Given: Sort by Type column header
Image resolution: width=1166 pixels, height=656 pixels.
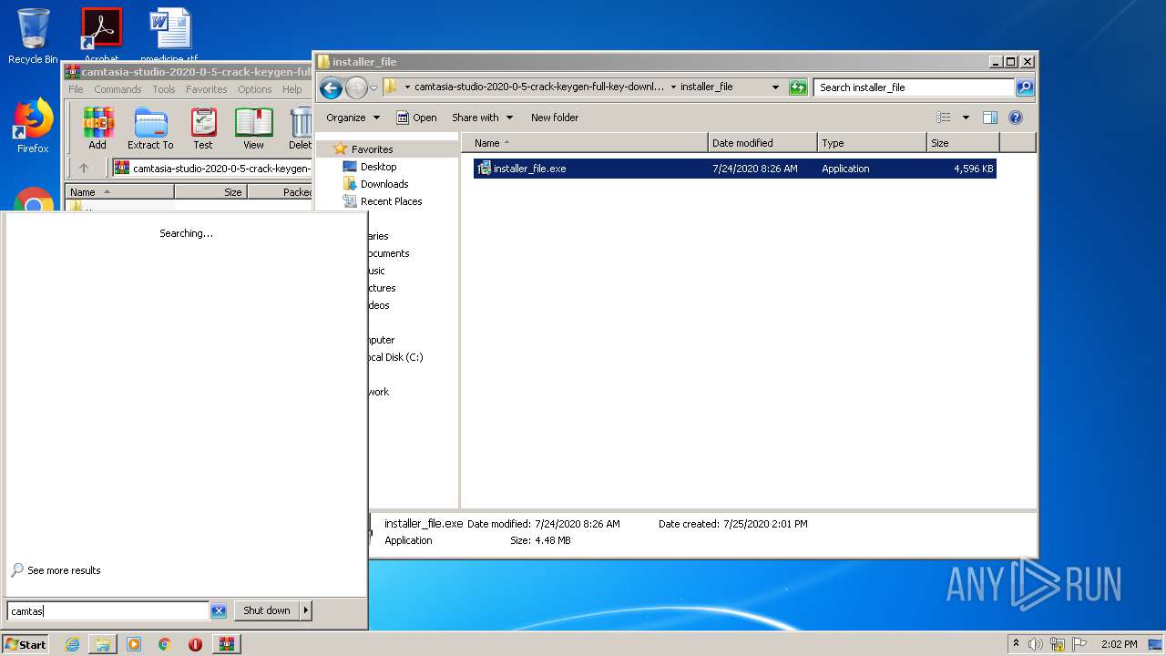Looking at the screenshot, I should [x=872, y=143].
